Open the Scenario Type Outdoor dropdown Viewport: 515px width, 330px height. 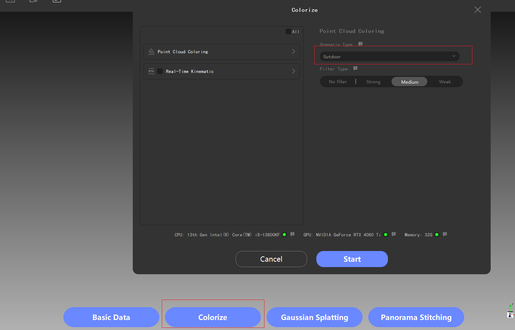coord(389,56)
